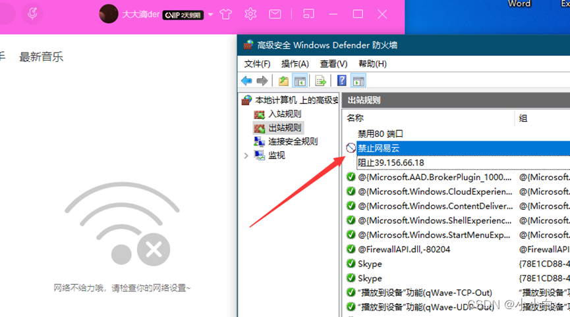Open the 查看(V) menu
This screenshot has height=317, width=570.
pyautogui.click(x=333, y=64)
